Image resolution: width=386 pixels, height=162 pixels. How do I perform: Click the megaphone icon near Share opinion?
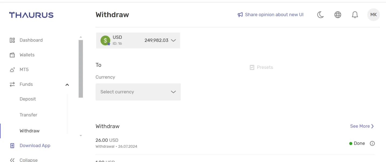tap(240, 15)
